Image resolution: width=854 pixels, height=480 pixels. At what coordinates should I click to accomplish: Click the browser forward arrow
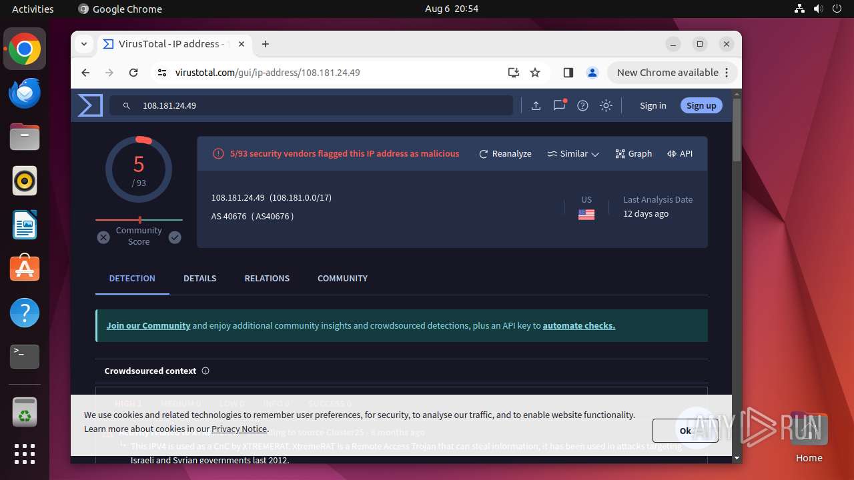pyautogui.click(x=109, y=73)
